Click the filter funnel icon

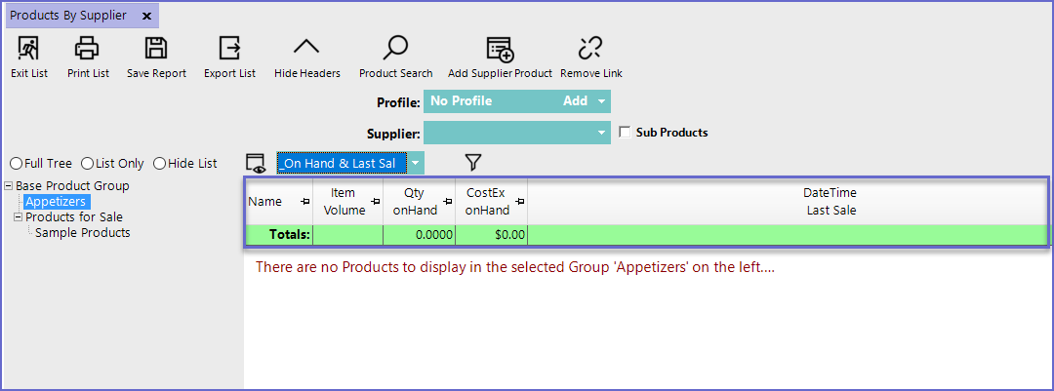pyautogui.click(x=474, y=163)
